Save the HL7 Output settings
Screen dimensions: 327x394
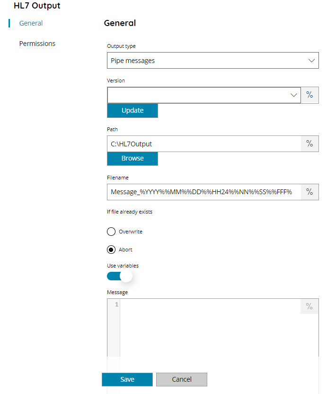pos(127,379)
